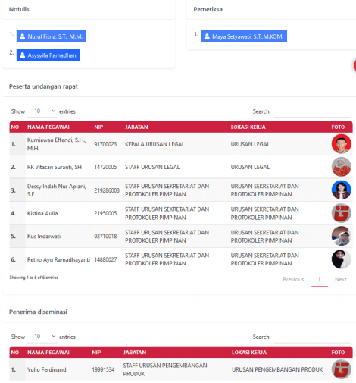Click NIP 19991534
This screenshot has width=356, height=383.
[103, 369]
